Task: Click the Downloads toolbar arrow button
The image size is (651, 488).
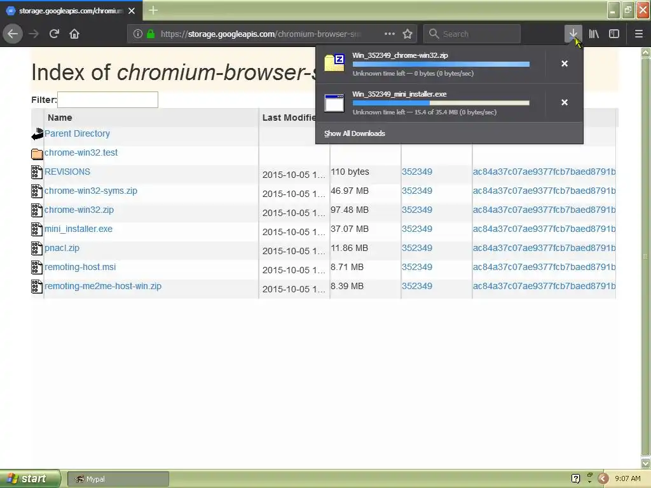Action: pos(573,34)
